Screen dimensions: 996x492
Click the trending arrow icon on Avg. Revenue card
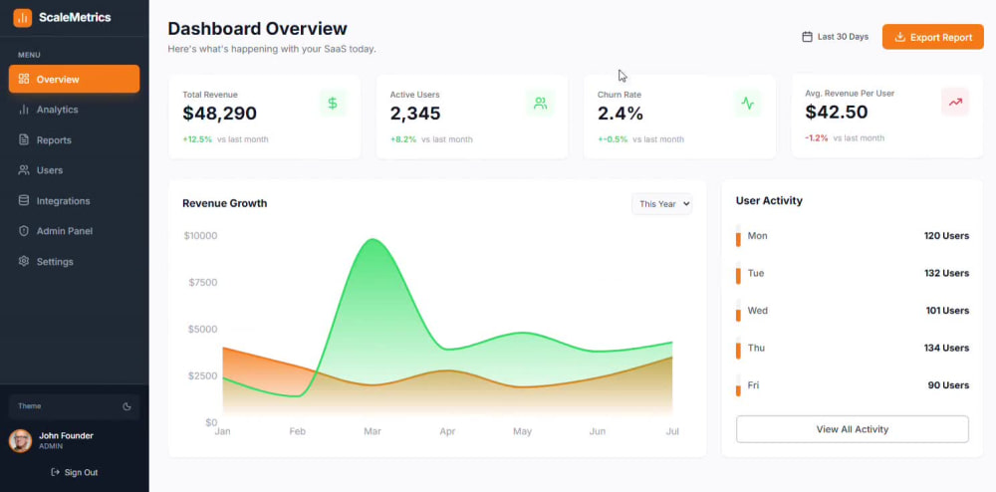click(x=955, y=102)
